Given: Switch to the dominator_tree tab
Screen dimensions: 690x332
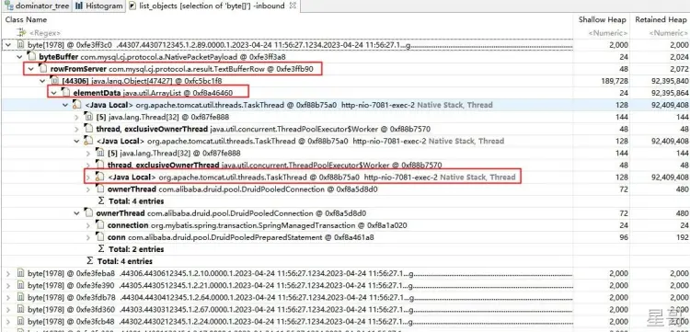Looking at the screenshot, I should click(36, 6).
